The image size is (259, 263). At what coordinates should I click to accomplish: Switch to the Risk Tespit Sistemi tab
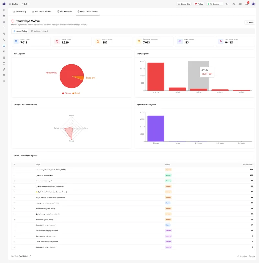(42, 11)
